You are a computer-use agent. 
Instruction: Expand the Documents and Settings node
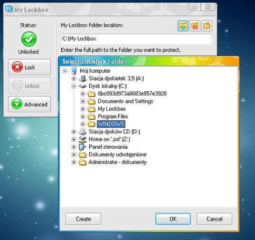click(x=83, y=102)
